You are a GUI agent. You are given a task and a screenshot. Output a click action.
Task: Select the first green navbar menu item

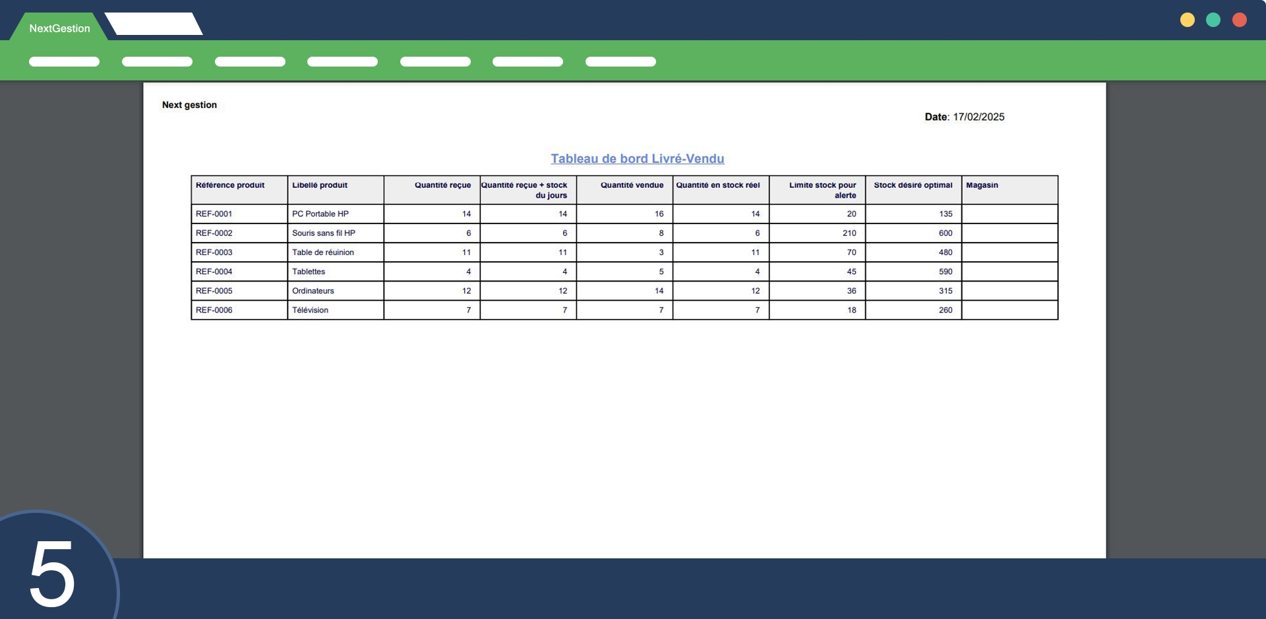click(x=64, y=62)
